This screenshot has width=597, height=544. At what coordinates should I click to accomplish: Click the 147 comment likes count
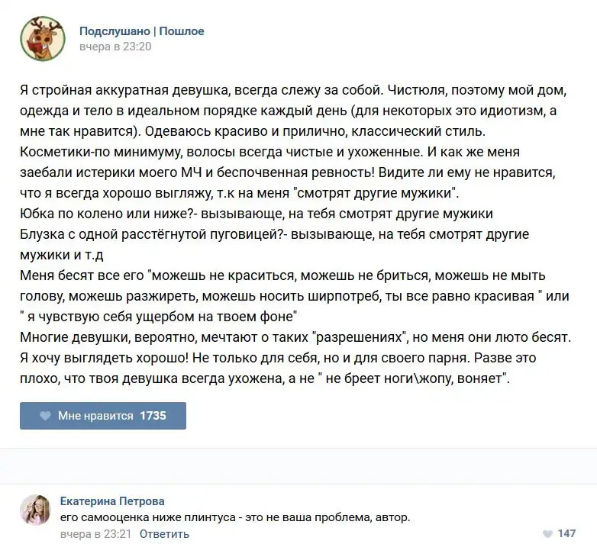tap(566, 533)
